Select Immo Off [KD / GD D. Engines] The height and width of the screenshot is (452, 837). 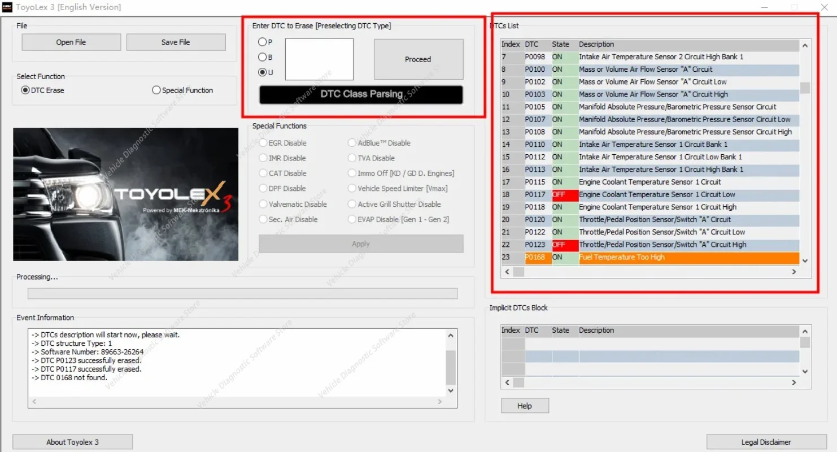(402, 173)
